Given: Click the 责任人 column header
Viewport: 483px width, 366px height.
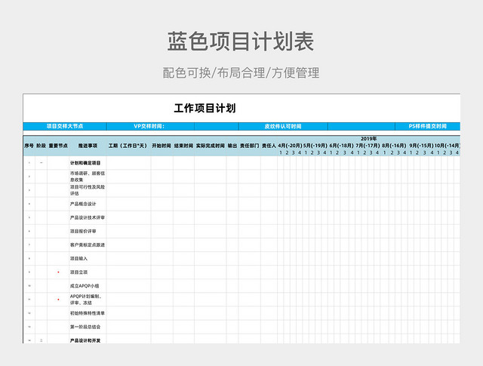Looking at the screenshot, I should [x=269, y=146].
